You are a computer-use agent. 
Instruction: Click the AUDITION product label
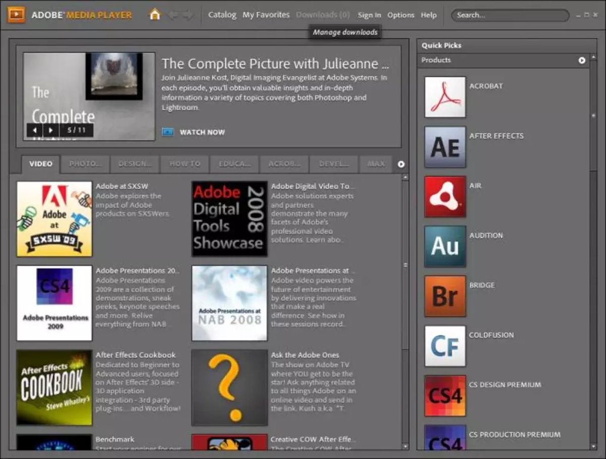[x=486, y=236]
